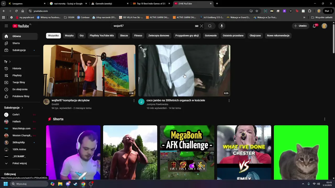
Task: Open the YouTube hamburger guide menu
Action: pos(6,26)
